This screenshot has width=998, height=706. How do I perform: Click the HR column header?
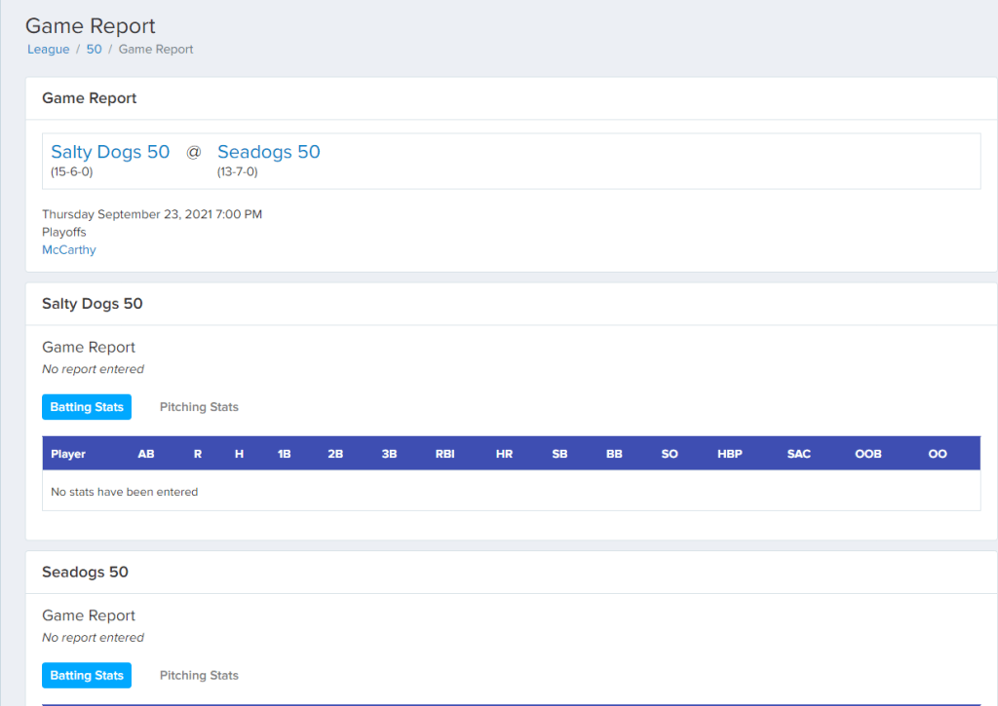pyautogui.click(x=504, y=454)
